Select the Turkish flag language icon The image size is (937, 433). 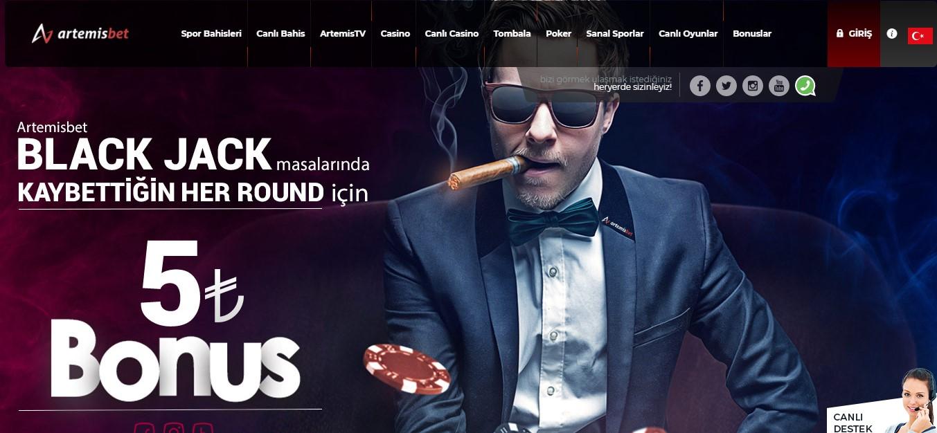[x=920, y=36]
